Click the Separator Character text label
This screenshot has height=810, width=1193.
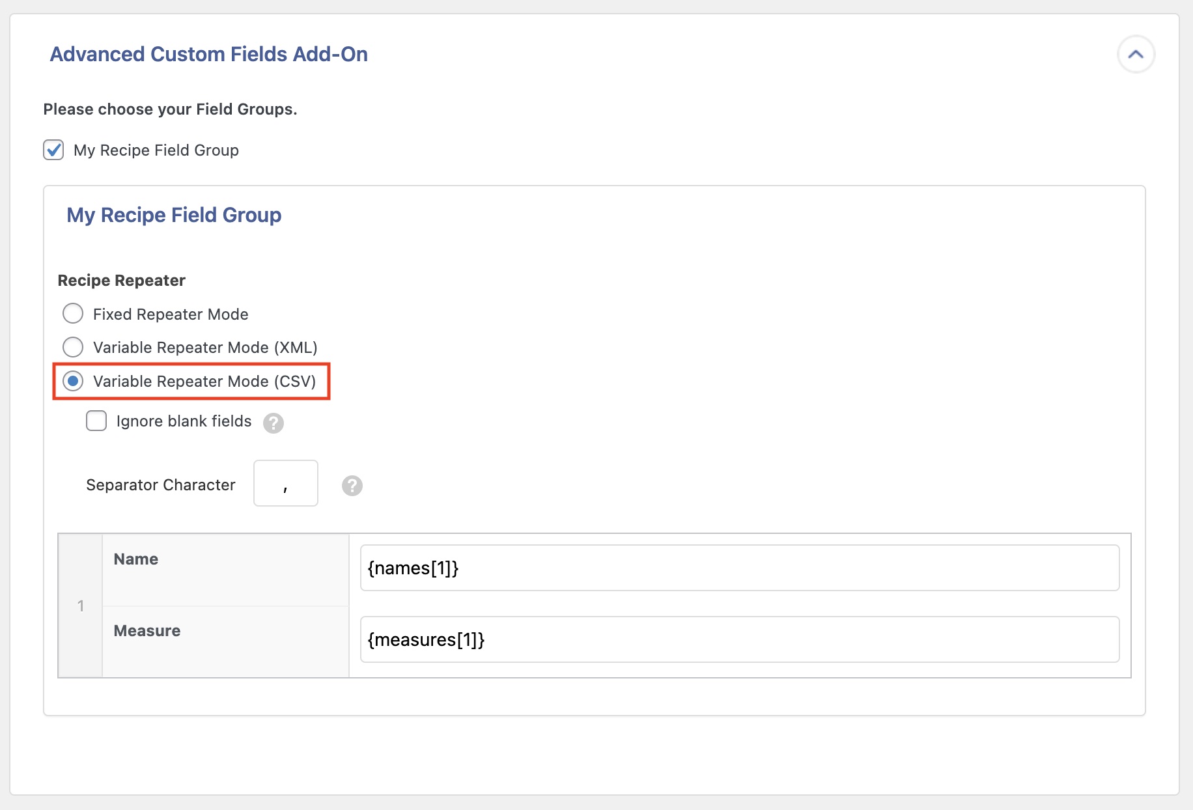160,485
